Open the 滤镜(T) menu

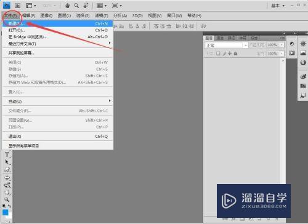101,15
